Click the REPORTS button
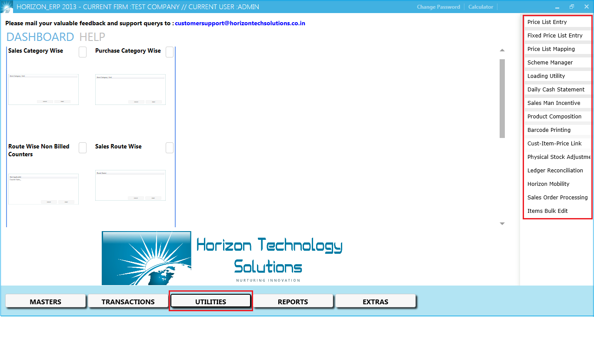The height and width of the screenshot is (343, 594). click(293, 301)
